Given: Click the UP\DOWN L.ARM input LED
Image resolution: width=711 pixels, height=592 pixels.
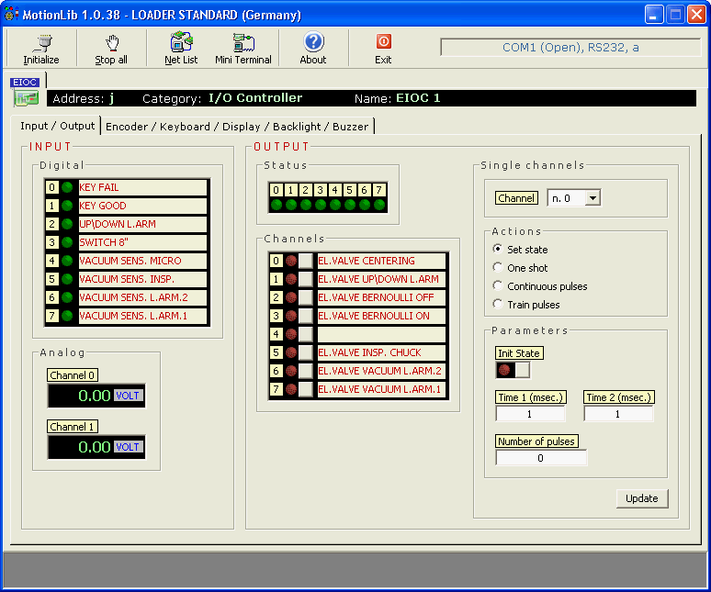Looking at the screenshot, I should pos(67,224).
